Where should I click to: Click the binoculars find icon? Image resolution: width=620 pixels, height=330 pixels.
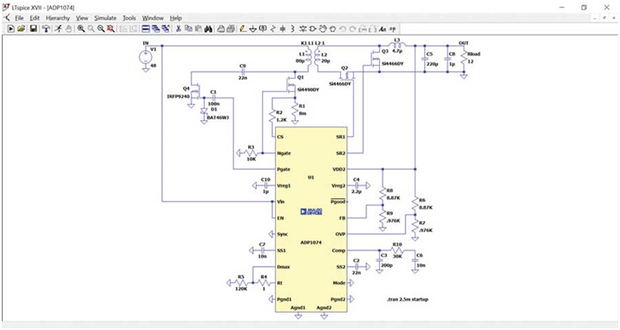tap(209, 29)
